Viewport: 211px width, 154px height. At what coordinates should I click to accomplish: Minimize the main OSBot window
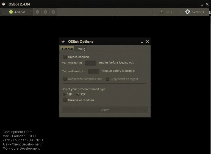click(x=202, y=5)
